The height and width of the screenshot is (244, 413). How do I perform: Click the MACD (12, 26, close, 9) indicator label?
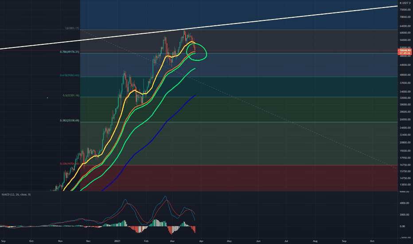click(x=16, y=195)
